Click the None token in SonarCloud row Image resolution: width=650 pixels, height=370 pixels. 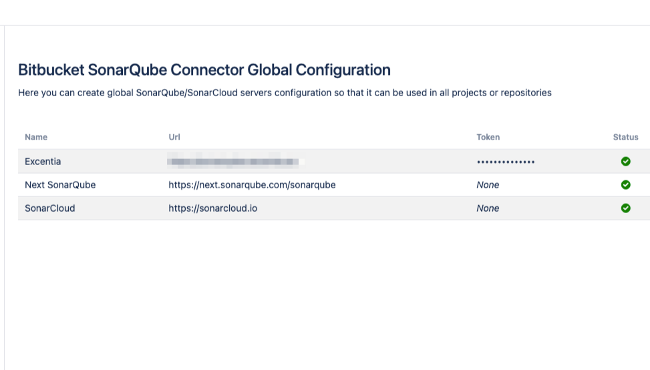(x=488, y=208)
